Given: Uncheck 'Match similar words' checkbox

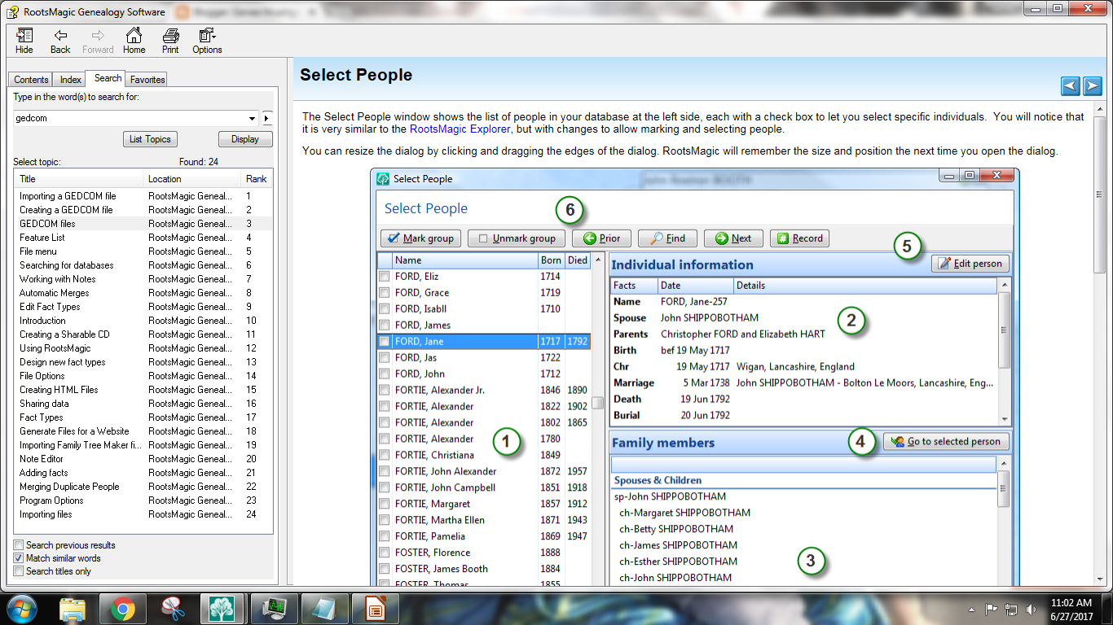Looking at the screenshot, I should tap(19, 558).
